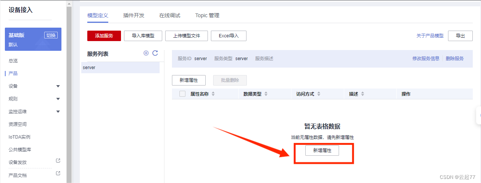481x183 pixels.
Task: Click the 切换 edition switch button
Action: [x=51, y=35]
